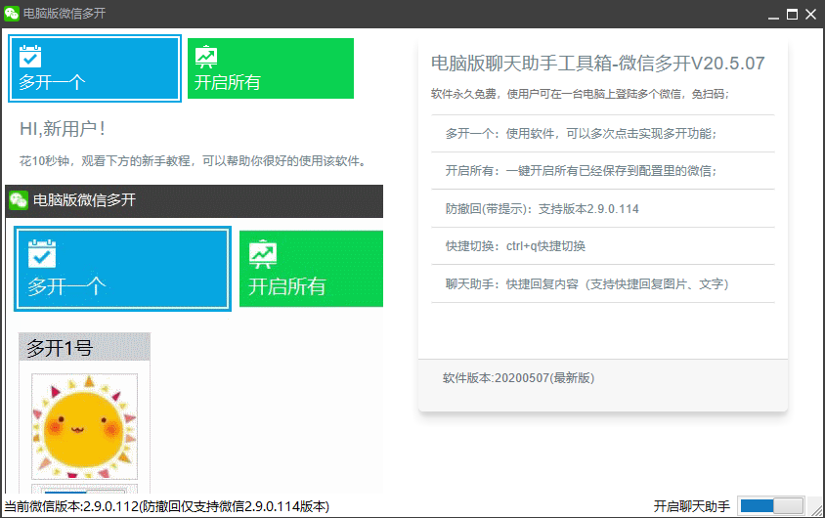Viewport: 825px width, 518px height.
Task: Click calendar-check icon on top 多开一个 tile
Action: pyautogui.click(x=30, y=56)
